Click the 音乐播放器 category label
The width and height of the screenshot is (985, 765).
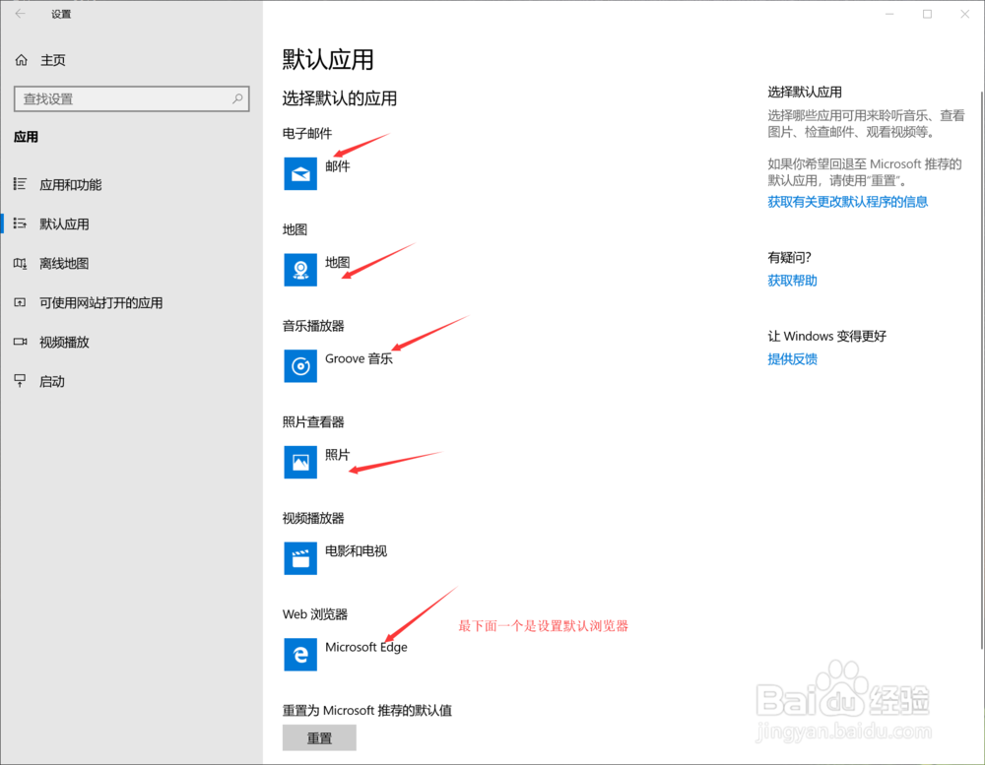pos(313,326)
